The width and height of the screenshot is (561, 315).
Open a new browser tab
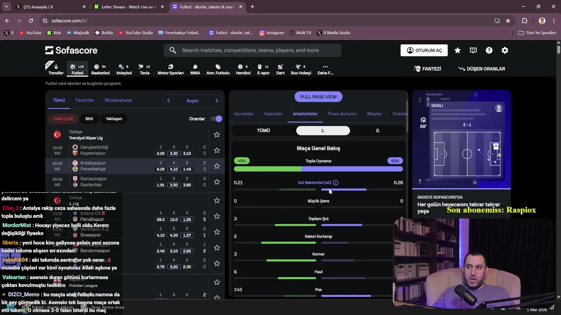pyautogui.click(x=252, y=7)
